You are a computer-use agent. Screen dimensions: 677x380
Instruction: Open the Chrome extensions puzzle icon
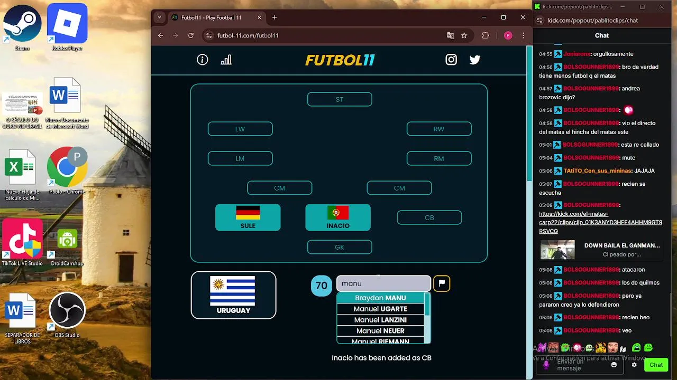pyautogui.click(x=486, y=35)
